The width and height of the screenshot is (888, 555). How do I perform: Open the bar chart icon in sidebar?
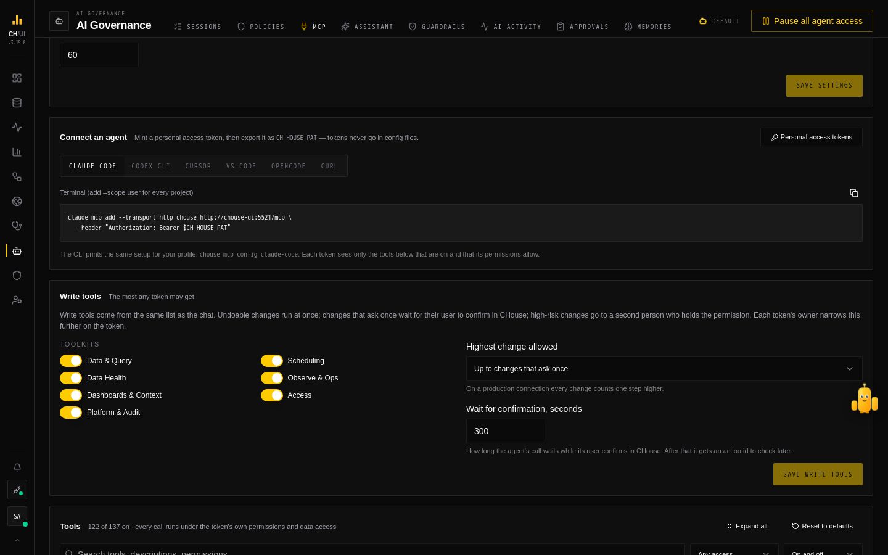17,152
